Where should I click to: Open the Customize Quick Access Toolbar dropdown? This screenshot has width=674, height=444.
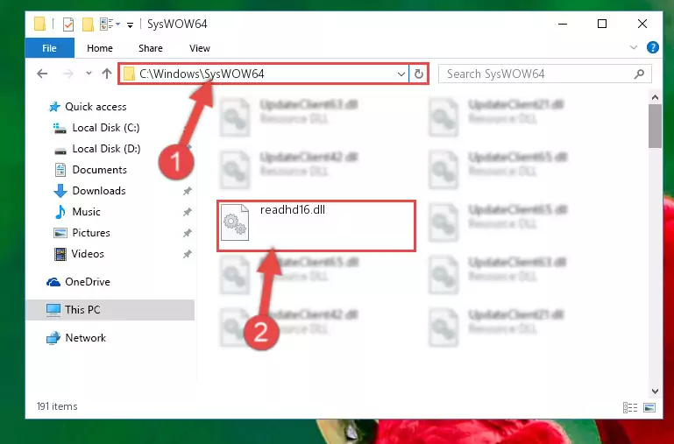click(x=130, y=25)
